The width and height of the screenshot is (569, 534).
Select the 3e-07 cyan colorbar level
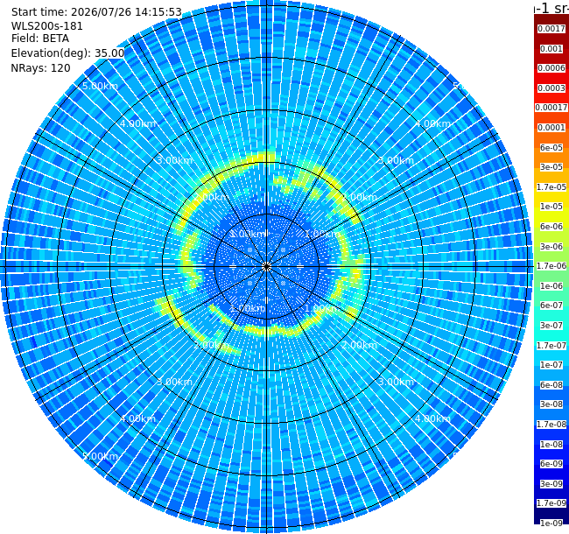551,325
